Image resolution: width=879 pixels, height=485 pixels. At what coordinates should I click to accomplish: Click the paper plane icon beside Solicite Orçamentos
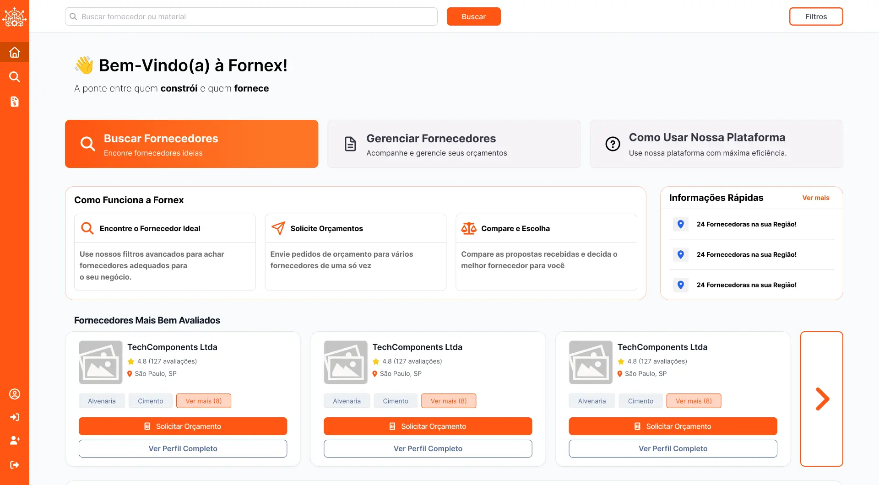(x=278, y=228)
